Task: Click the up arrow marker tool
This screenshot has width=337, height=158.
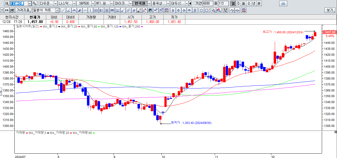Action: pos(173,11)
